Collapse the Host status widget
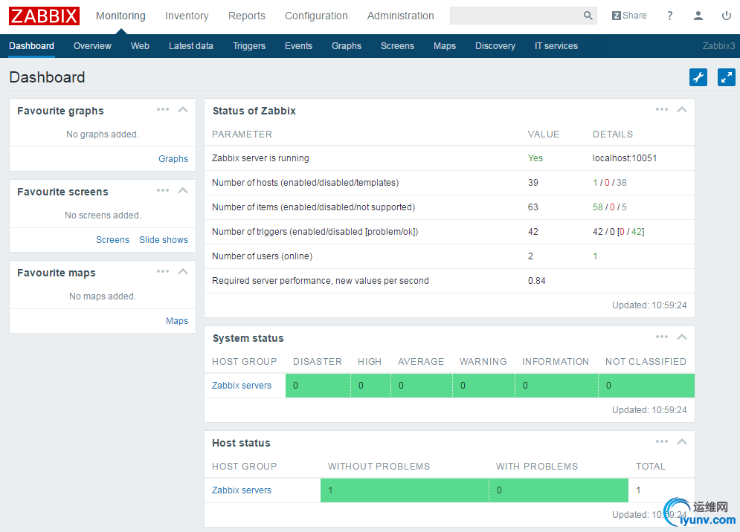The width and height of the screenshot is (740, 532). (681, 442)
